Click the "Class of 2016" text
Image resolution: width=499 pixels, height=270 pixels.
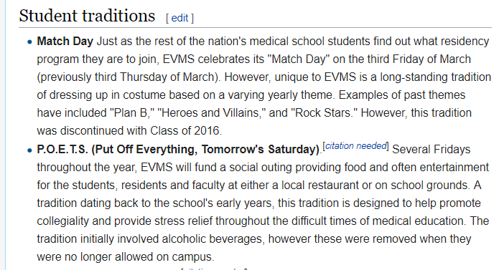click(185, 131)
